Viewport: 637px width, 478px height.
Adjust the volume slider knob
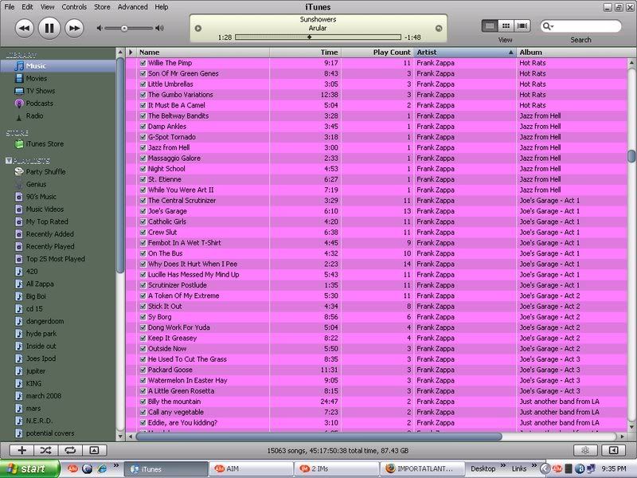tap(124, 29)
